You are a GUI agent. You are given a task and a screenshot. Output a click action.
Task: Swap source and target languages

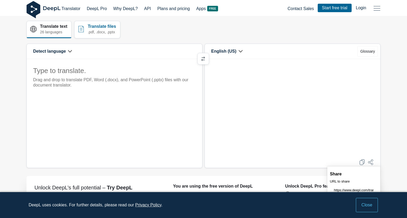click(203, 59)
